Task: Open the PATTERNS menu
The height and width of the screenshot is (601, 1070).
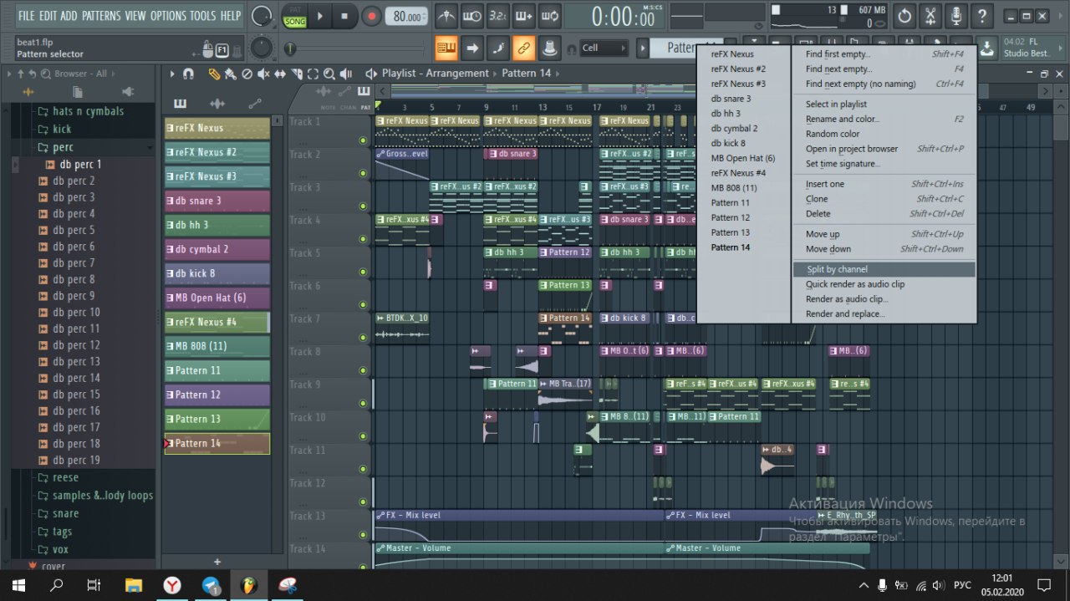Action: [101, 16]
